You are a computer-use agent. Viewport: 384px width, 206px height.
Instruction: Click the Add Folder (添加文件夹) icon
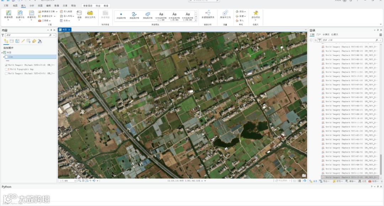[90, 14]
